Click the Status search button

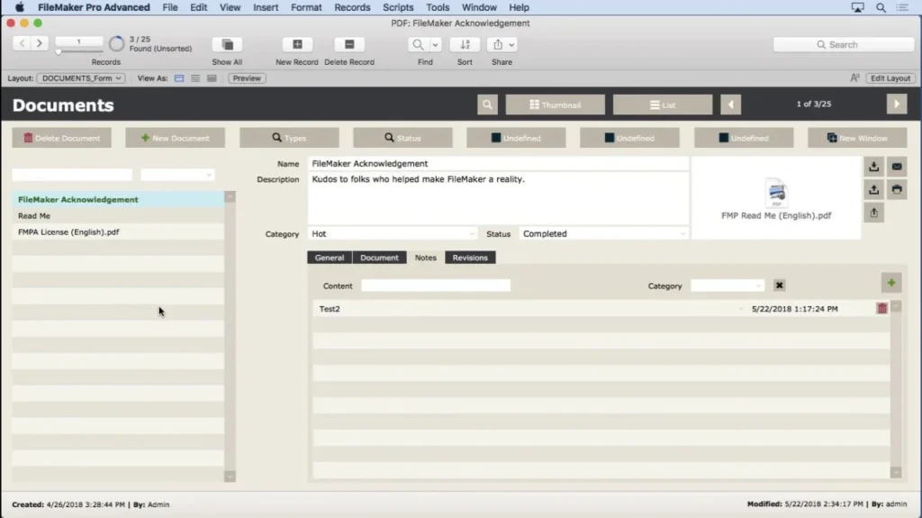(402, 138)
